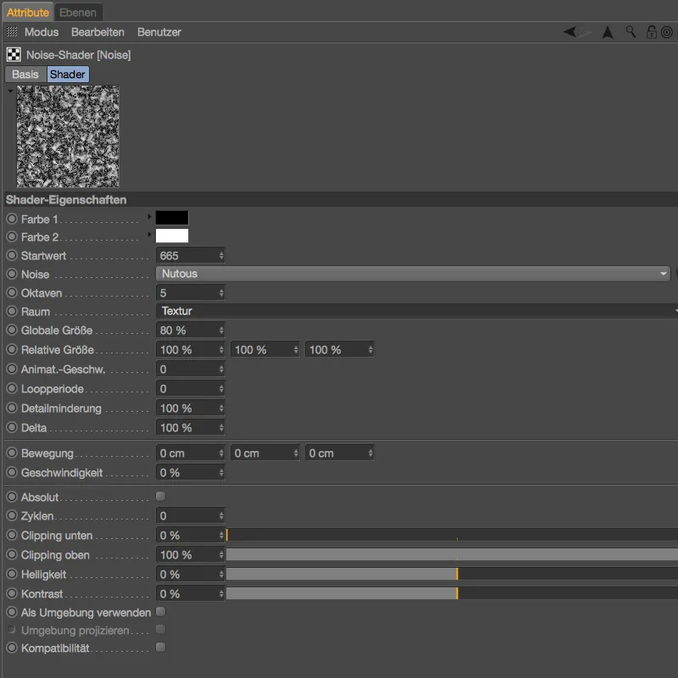Enable the Absolut checkbox

(x=160, y=496)
